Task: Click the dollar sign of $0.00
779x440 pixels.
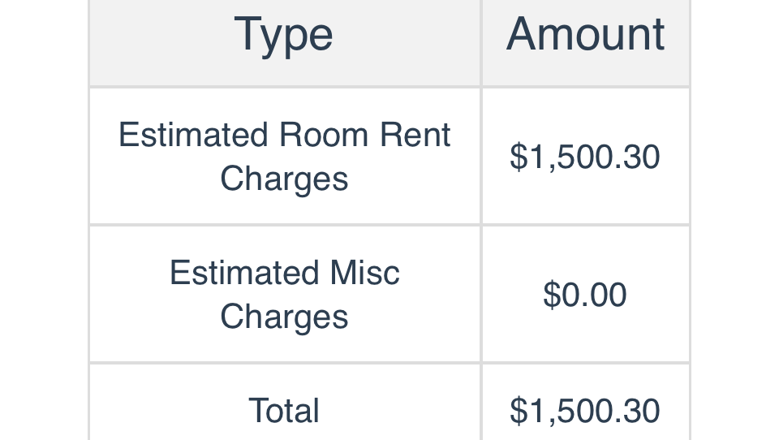Action: tap(552, 295)
